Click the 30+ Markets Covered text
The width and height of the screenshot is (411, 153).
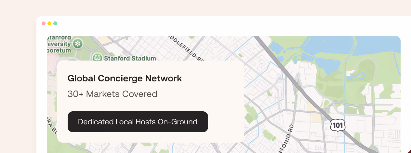(x=113, y=94)
